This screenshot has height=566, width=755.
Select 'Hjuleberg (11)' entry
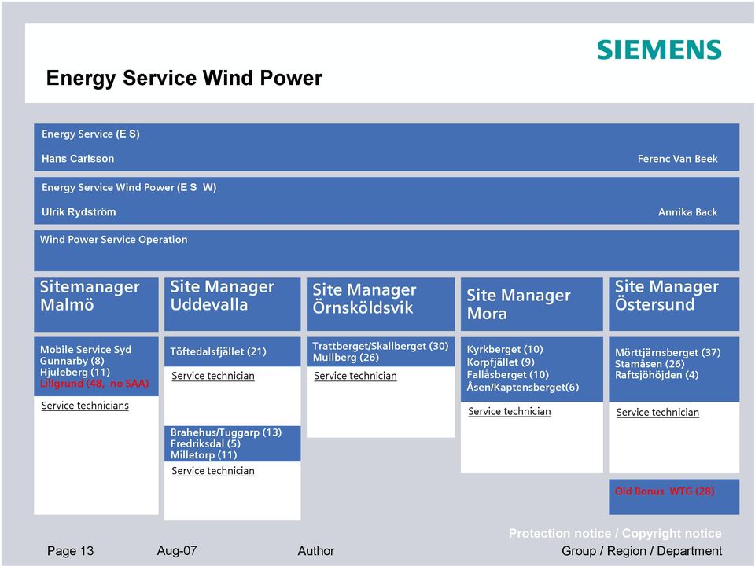click(x=75, y=372)
